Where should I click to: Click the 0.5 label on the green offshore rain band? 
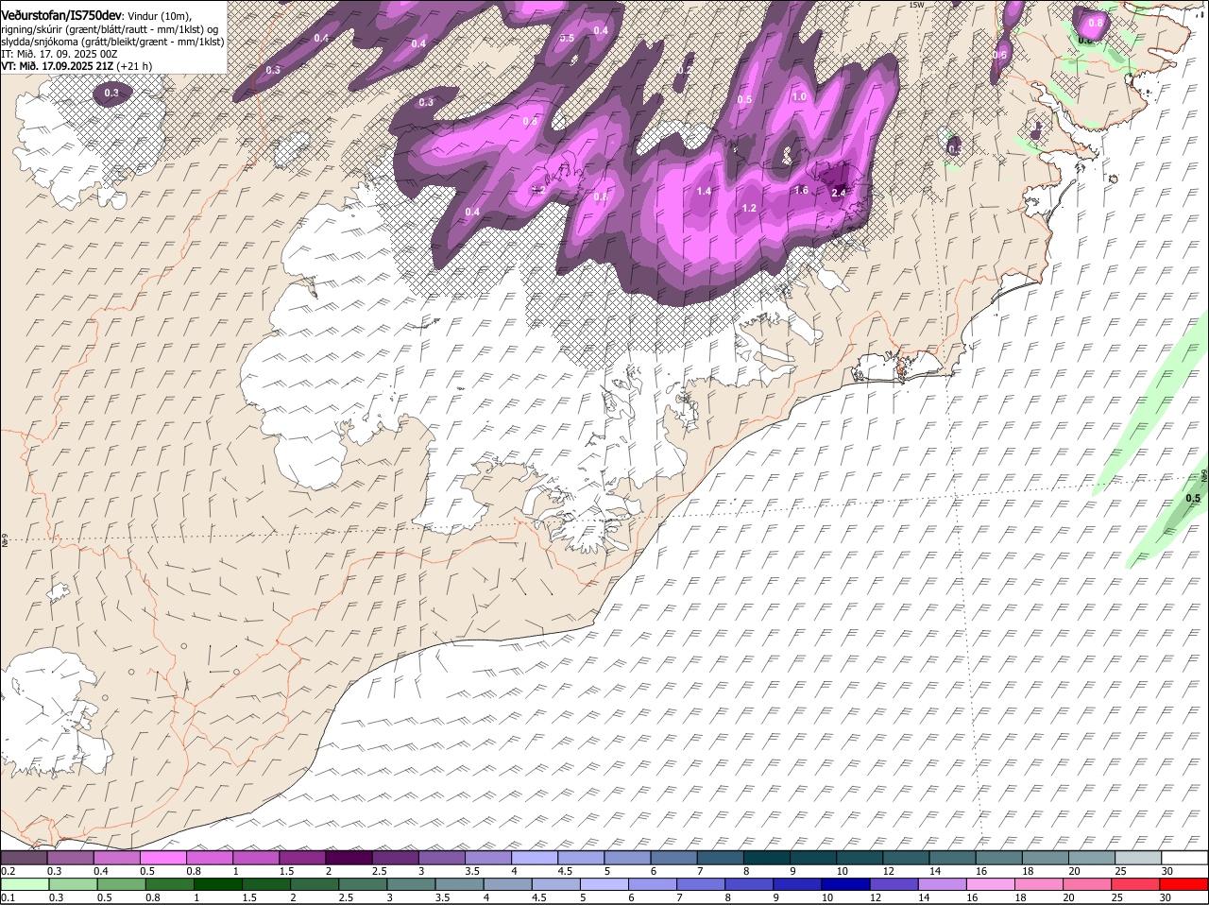pos(1193,498)
